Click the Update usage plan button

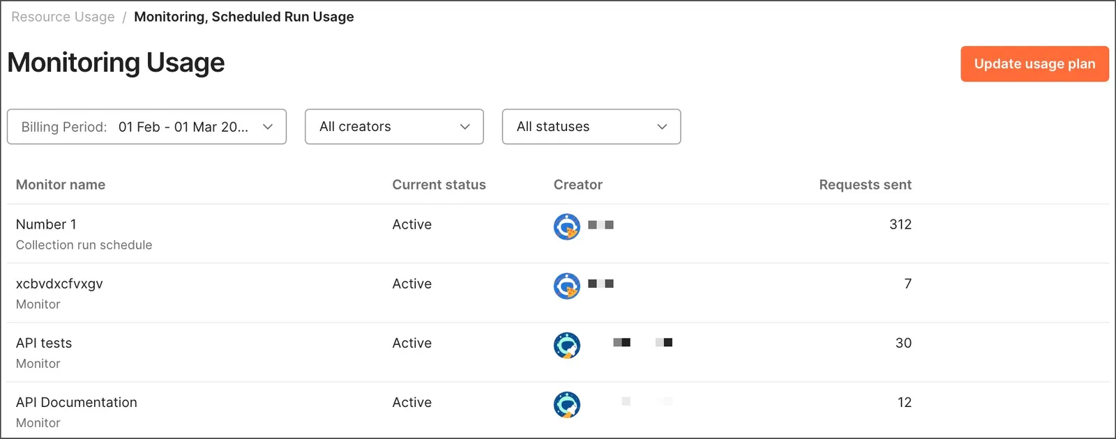(x=1034, y=64)
